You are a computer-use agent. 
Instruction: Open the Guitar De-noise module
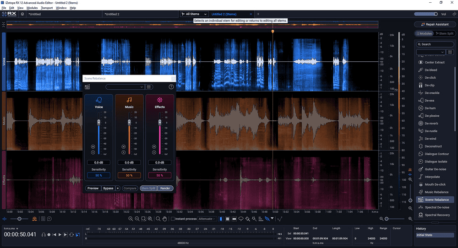[435, 169]
